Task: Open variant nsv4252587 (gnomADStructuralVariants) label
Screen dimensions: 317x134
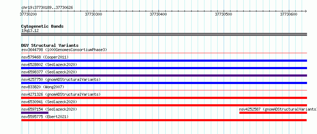Action: 278,109
